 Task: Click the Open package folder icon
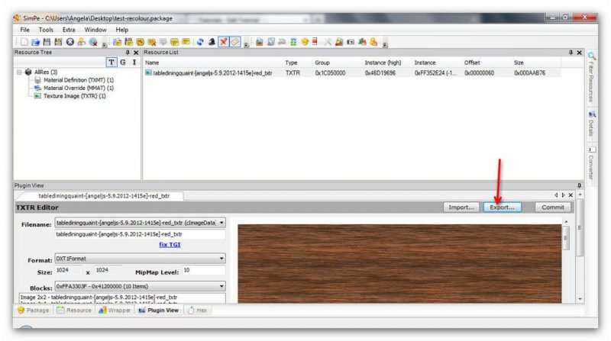(35, 42)
